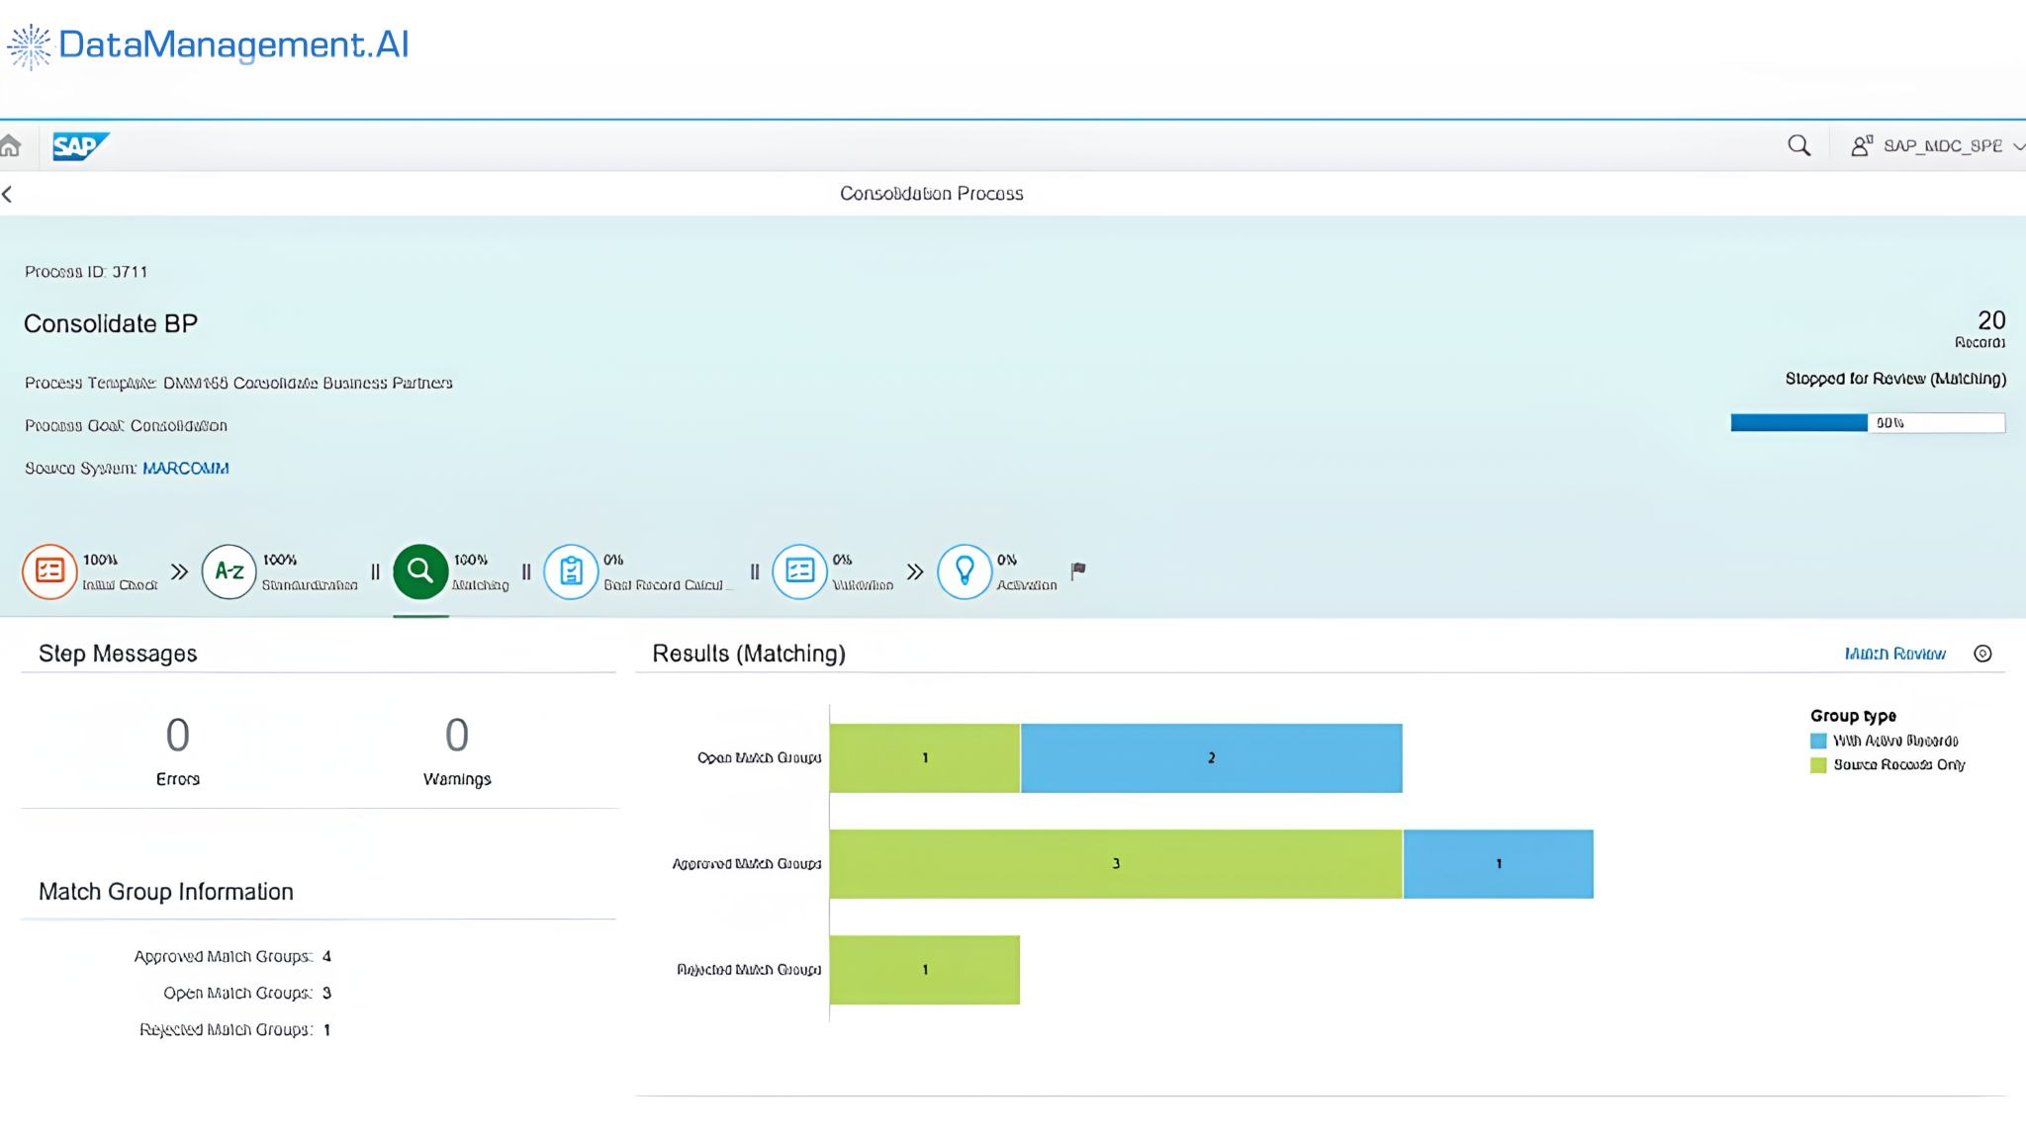Select the Validation step icon
The image size is (2026, 1139).
pyautogui.click(x=799, y=571)
